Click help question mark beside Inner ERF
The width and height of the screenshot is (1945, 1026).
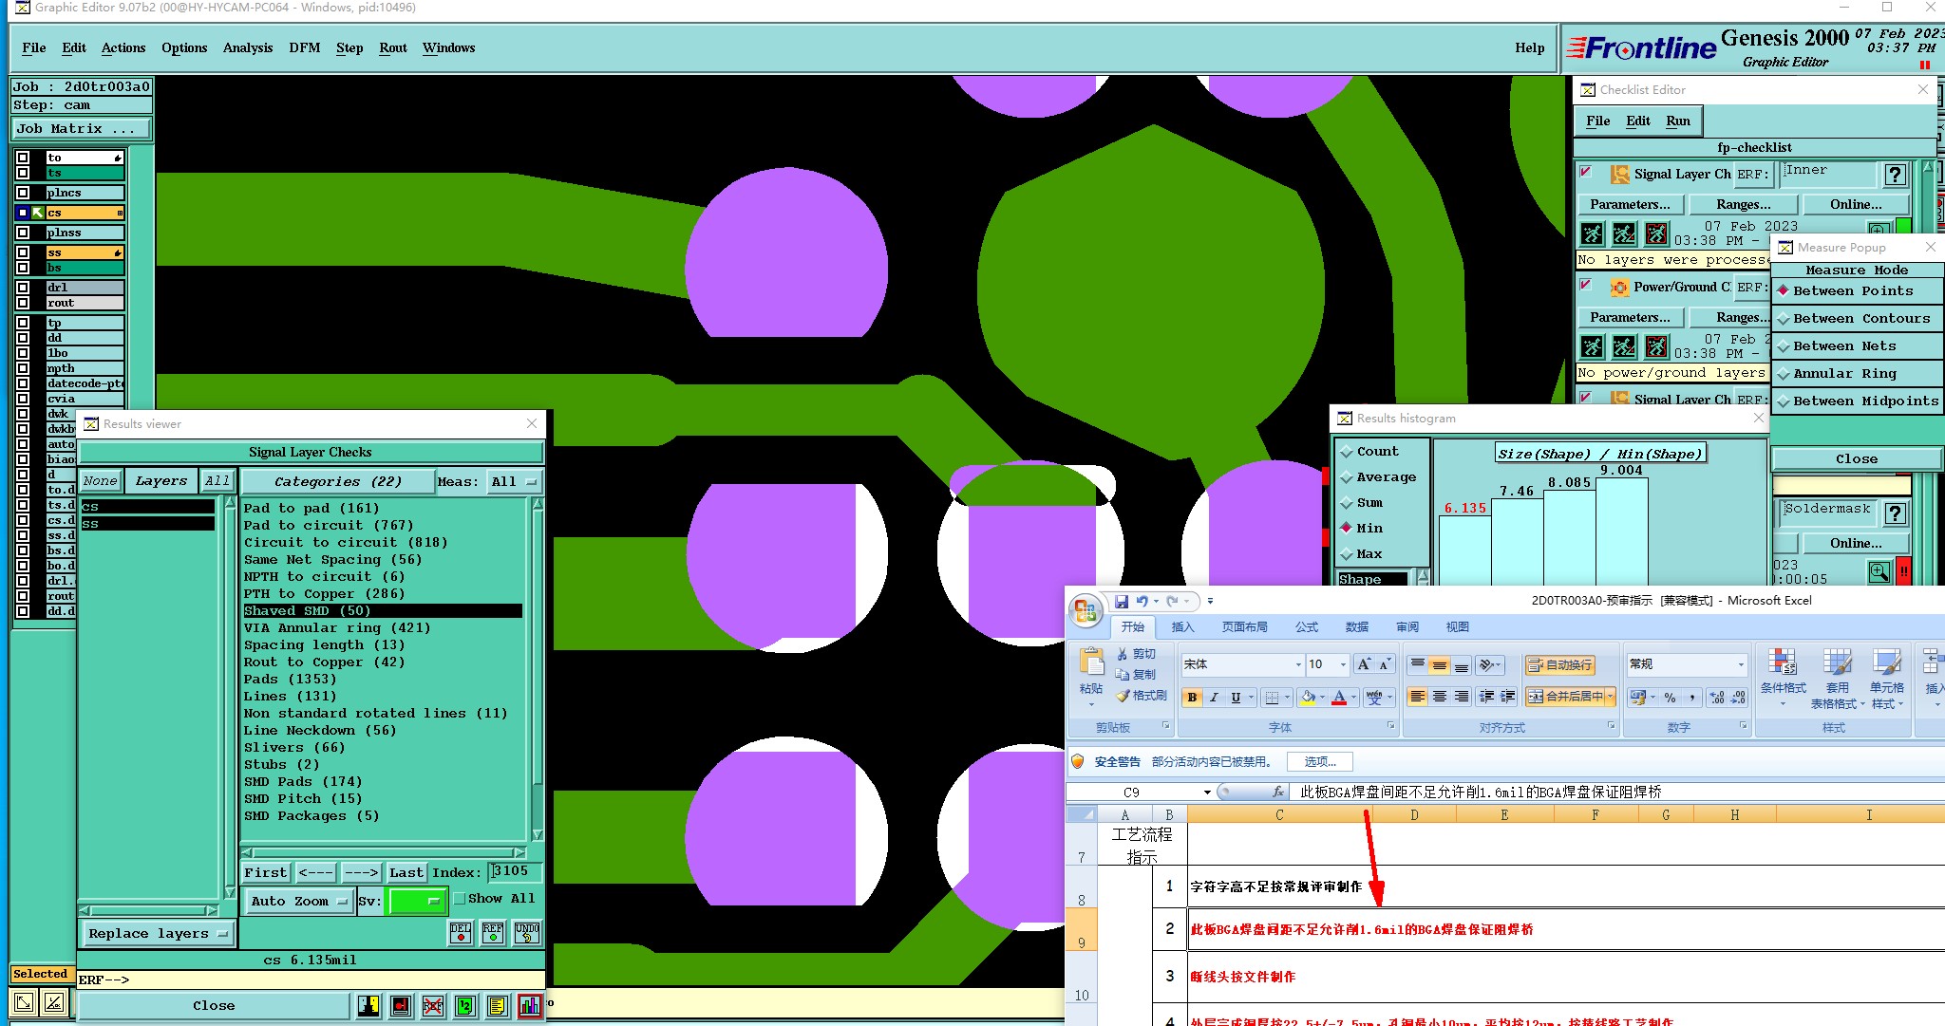click(x=1895, y=175)
